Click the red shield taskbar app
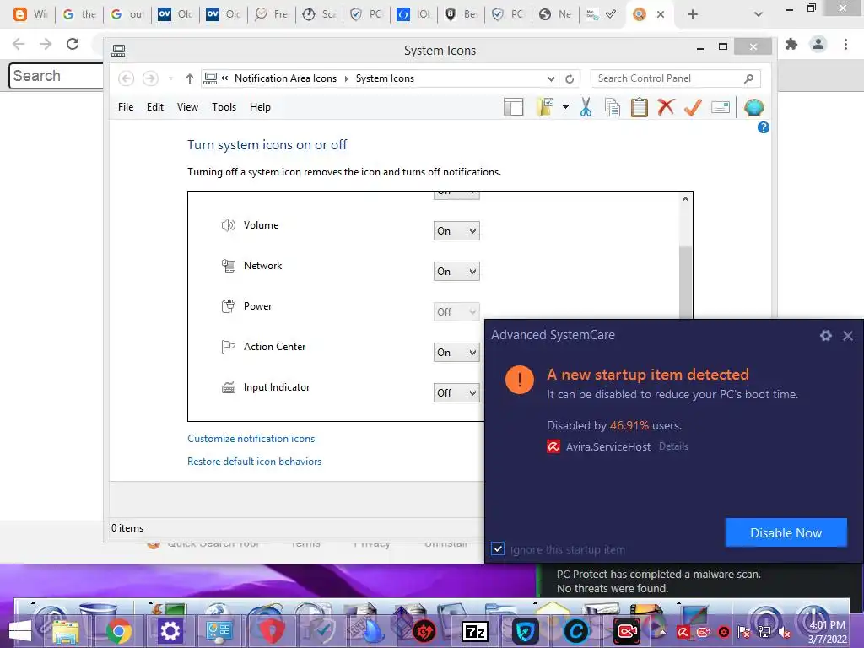 pyautogui.click(x=272, y=631)
